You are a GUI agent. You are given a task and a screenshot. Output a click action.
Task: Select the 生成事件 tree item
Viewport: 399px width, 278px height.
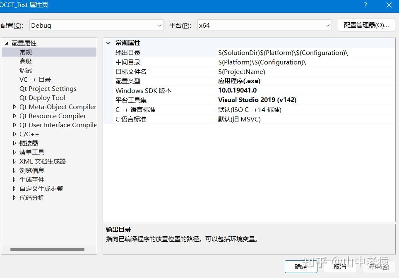32,179
